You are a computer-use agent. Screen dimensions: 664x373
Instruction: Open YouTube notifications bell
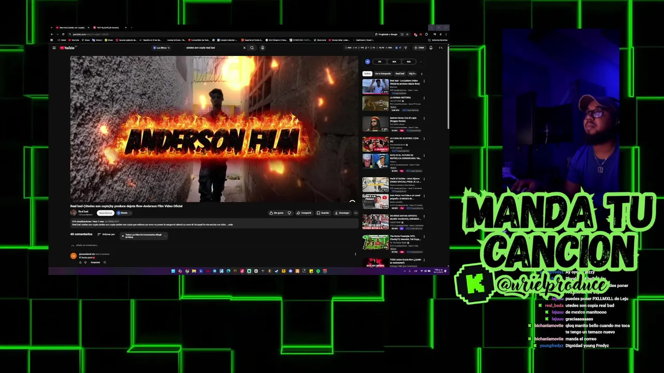431,48
